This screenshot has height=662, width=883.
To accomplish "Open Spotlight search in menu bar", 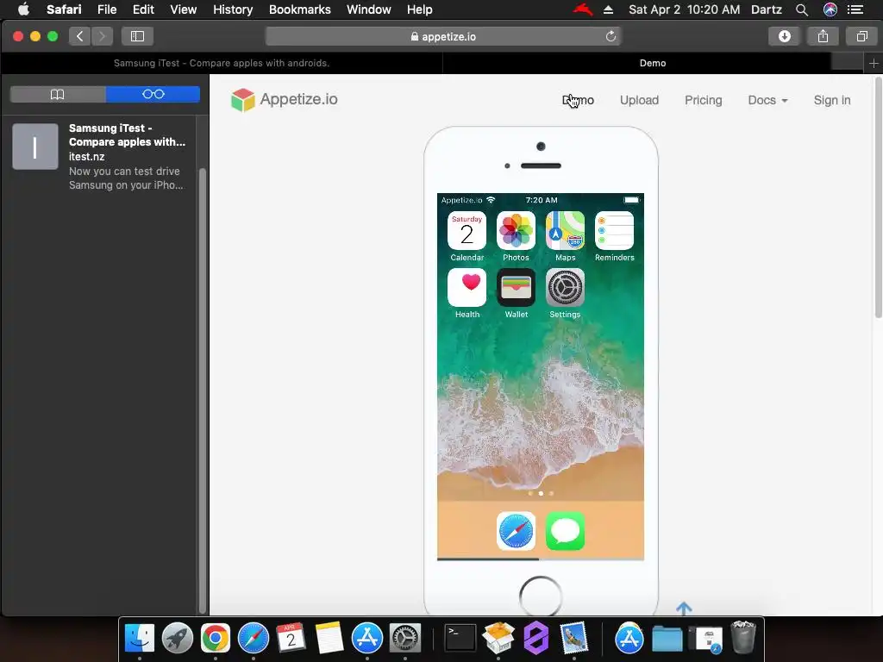I will [x=802, y=9].
